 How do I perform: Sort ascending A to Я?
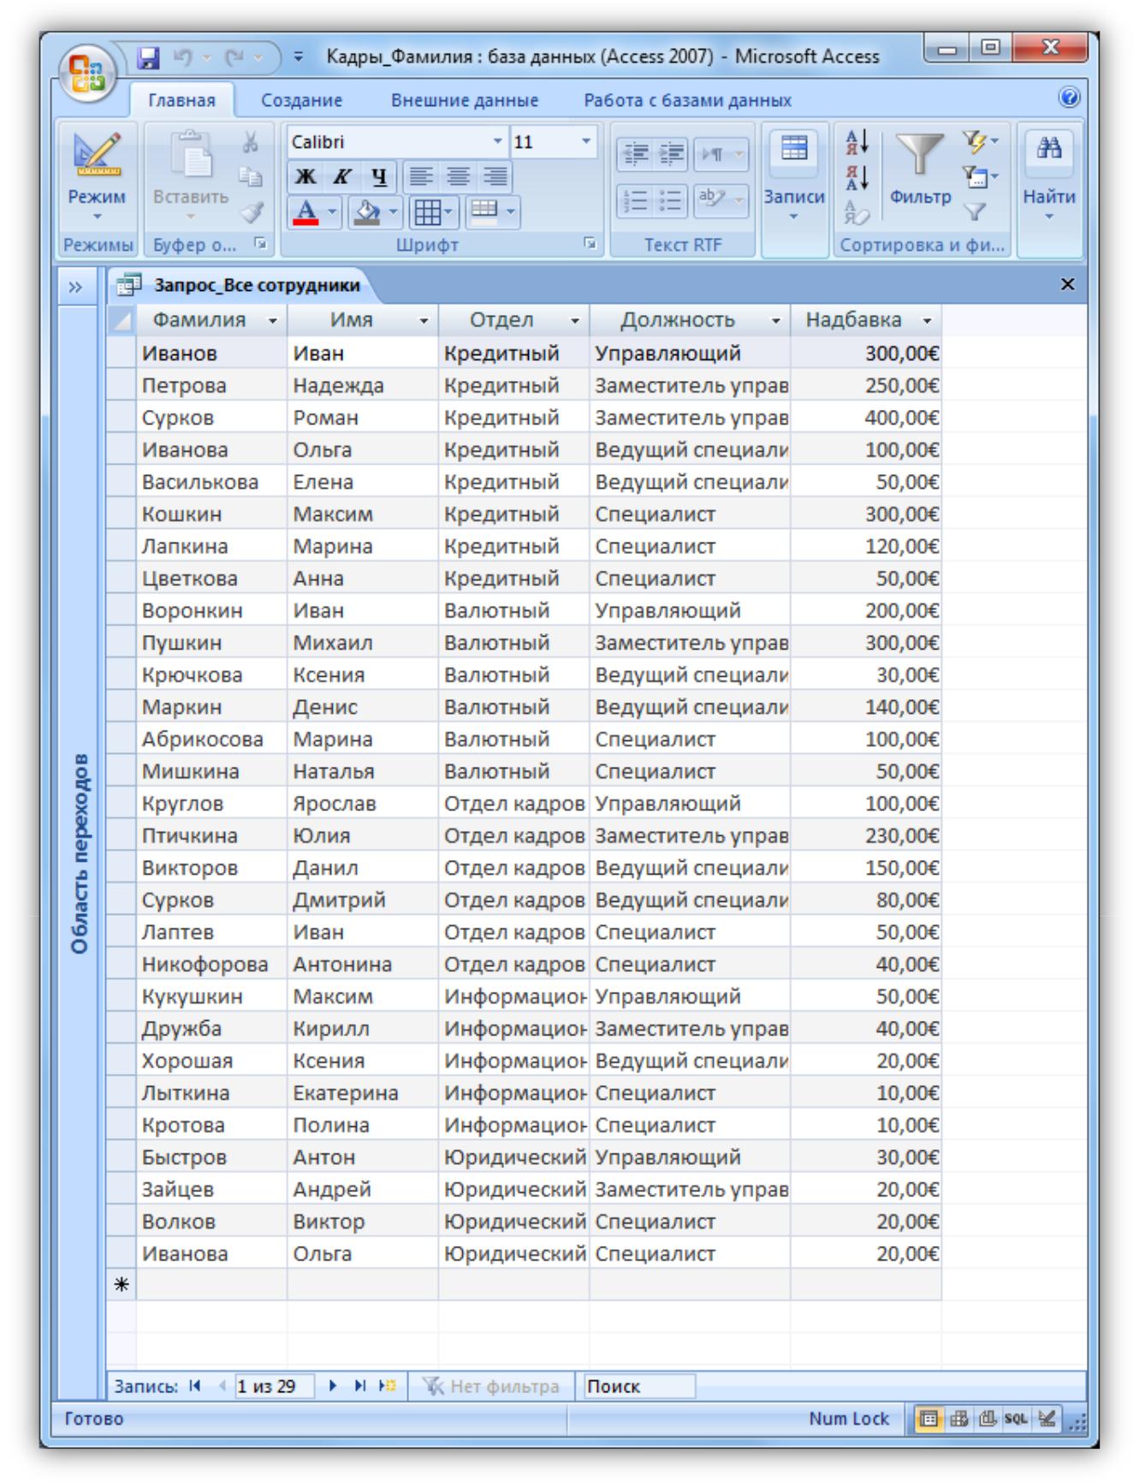click(x=857, y=142)
